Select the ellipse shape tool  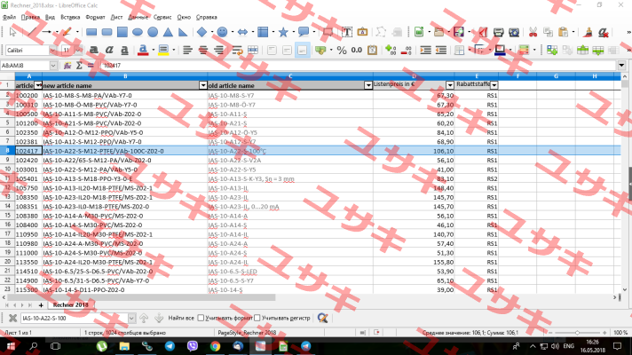(x=138, y=32)
